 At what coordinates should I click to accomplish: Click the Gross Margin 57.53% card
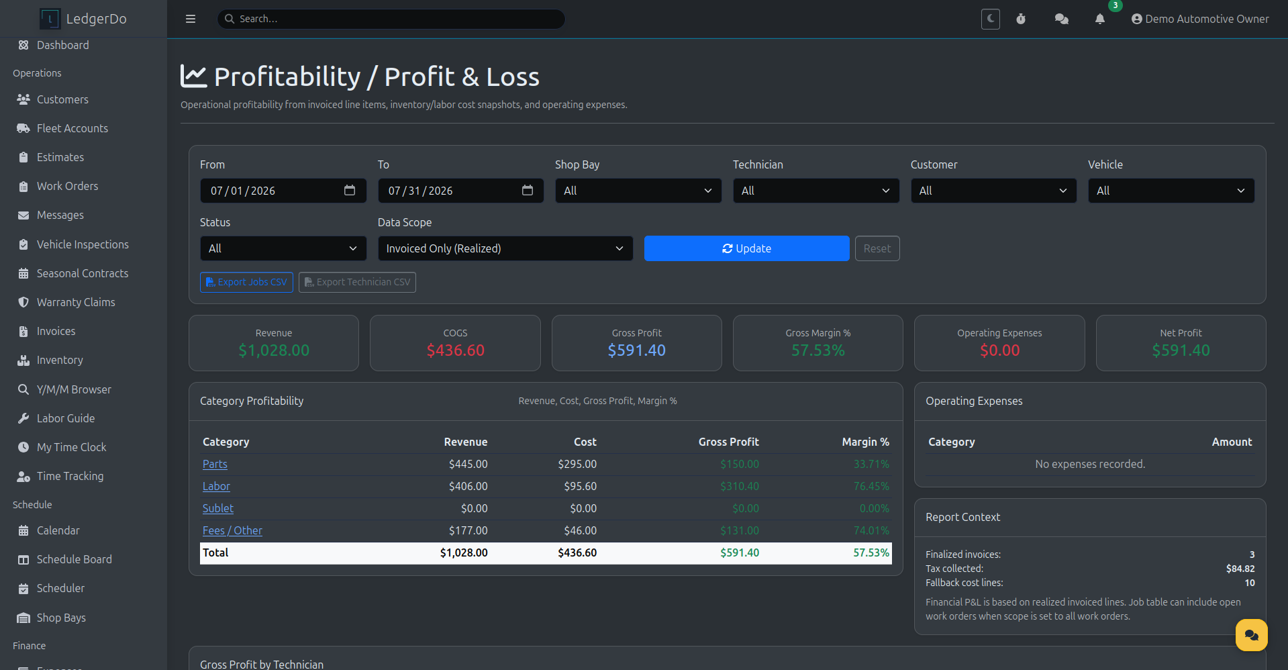(818, 343)
